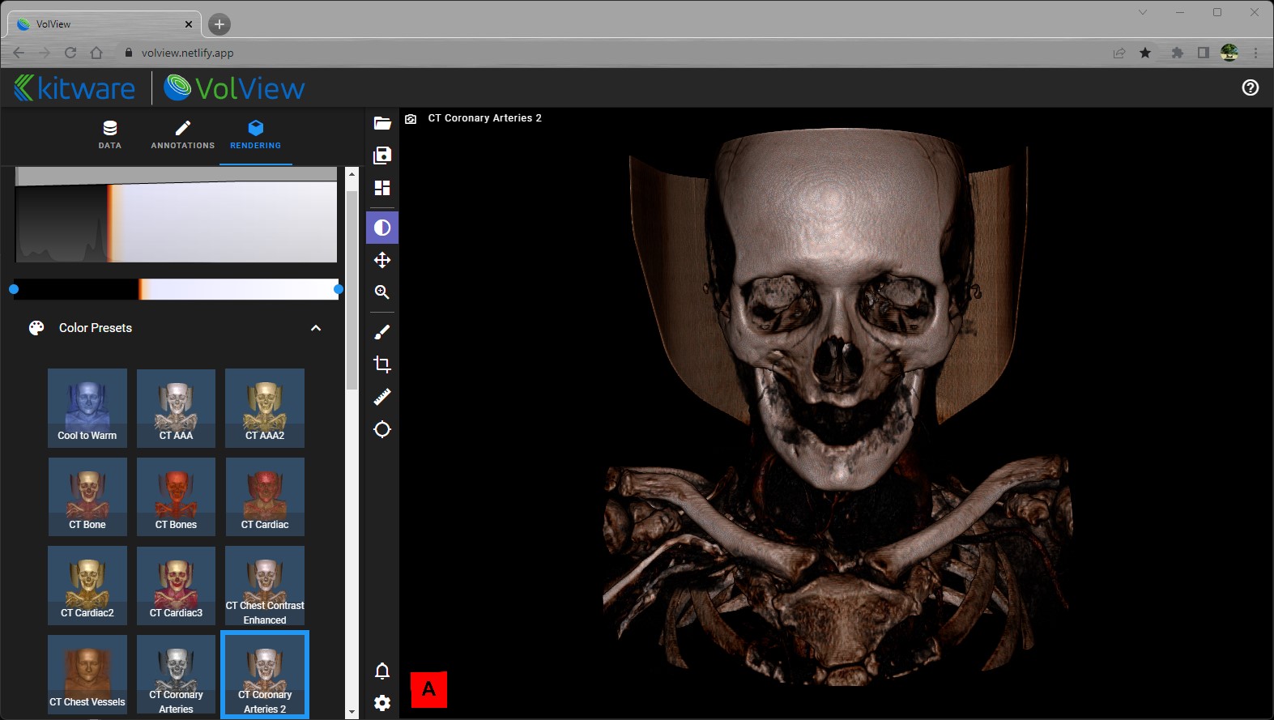Viewport: 1274px width, 720px height.
Task: Select the zoom magnifier tool
Action: point(382,292)
